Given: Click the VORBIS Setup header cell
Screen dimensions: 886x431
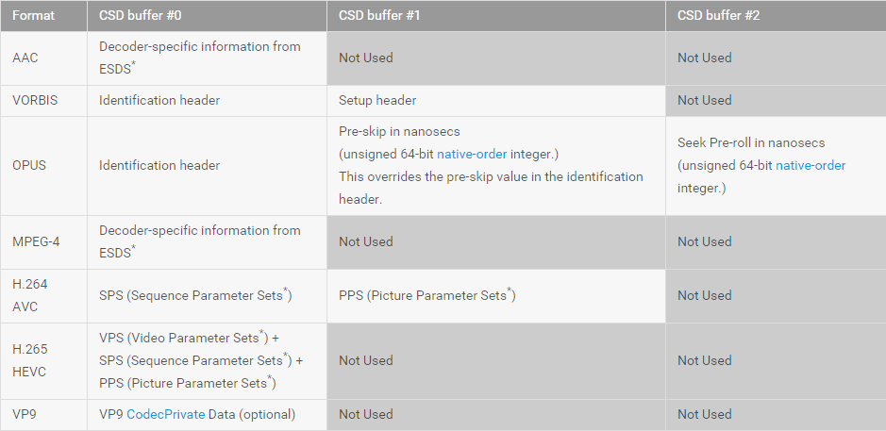Looking at the screenshot, I should click(496, 101).
